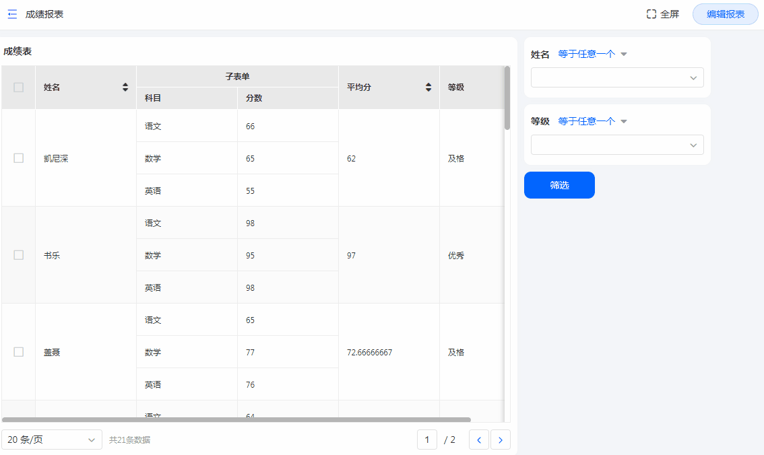The image size is (764, 455).
Task: Tick the checkbox for 盖聂
Action: click(19, 352)
